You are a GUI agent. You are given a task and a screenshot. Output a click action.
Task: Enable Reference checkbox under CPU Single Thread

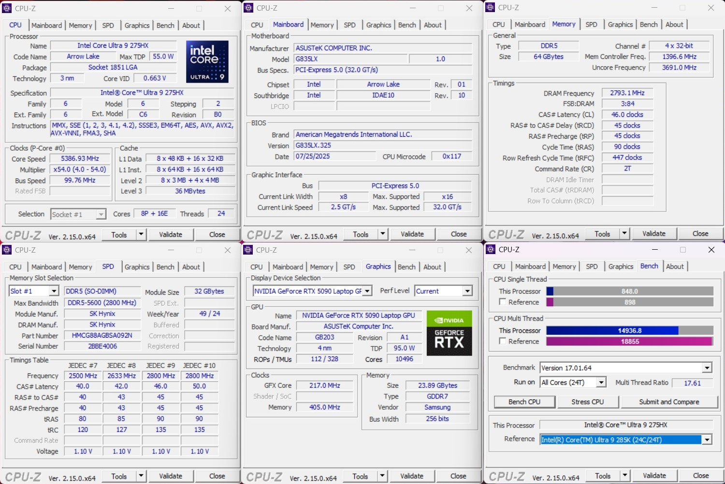503,302
